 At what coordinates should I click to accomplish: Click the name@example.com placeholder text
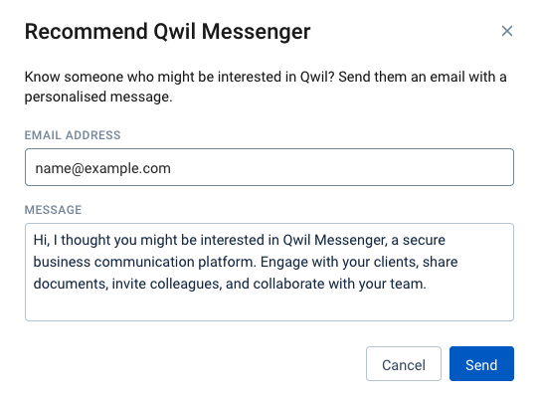(102, 168)
